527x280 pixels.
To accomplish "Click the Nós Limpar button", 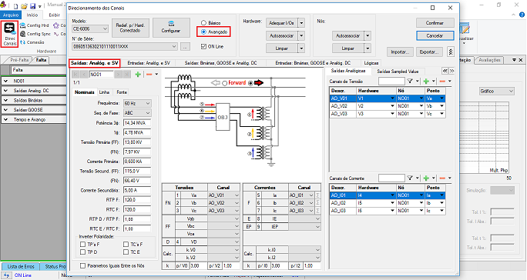I will tap(347, 48).
